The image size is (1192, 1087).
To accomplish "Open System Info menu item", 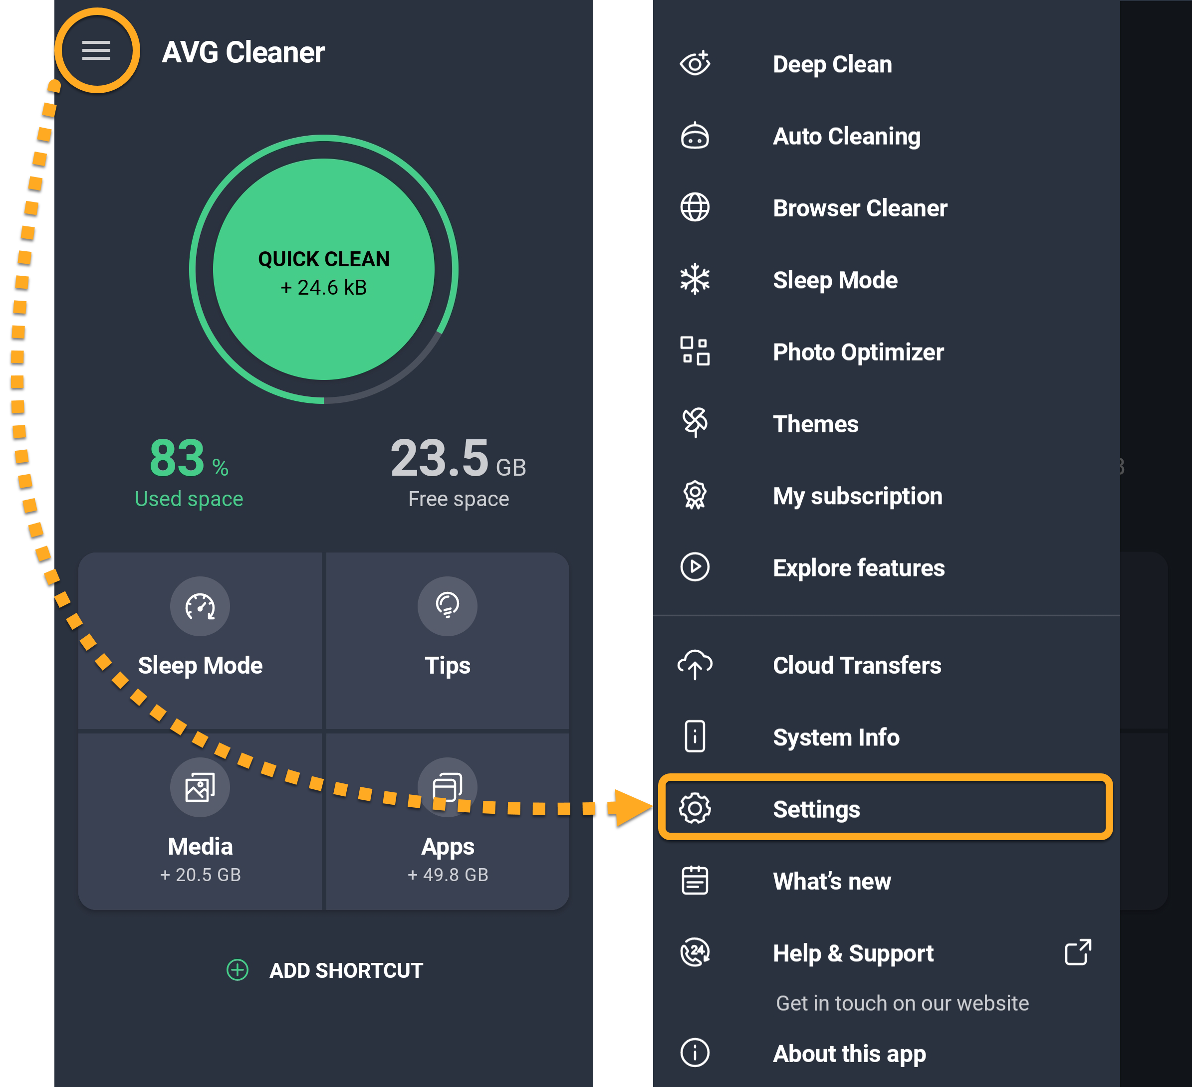I will [x=835, y=737].
